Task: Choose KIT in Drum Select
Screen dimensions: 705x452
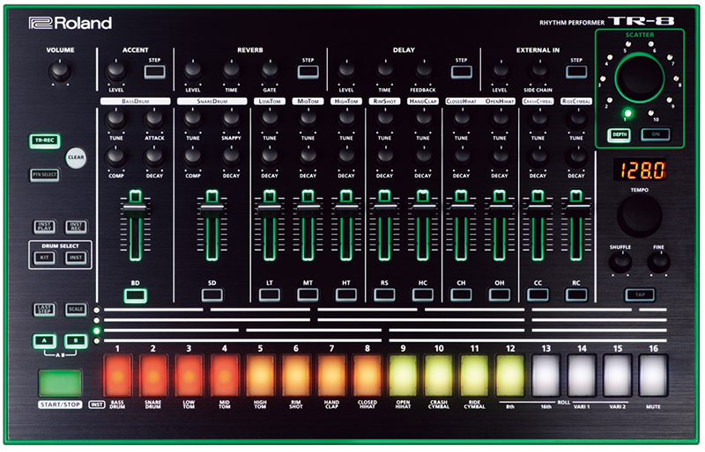Action: click(x=45, y=258)
